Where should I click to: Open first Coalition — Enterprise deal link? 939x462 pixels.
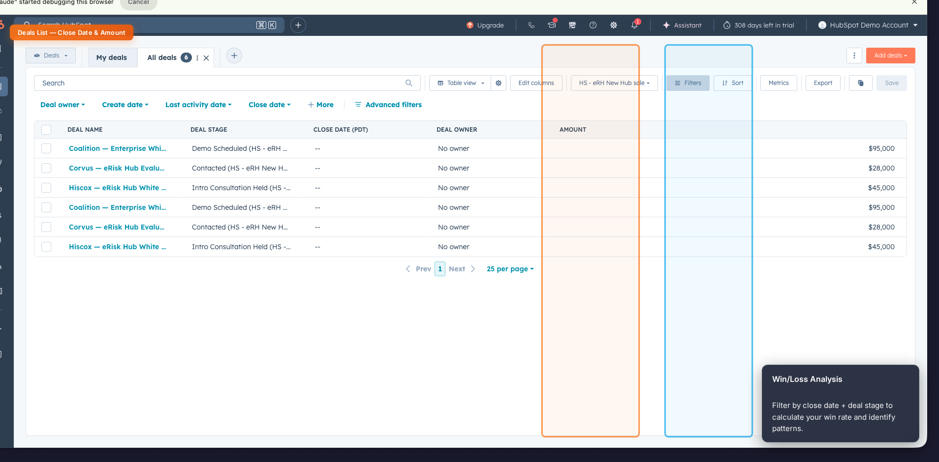click(x=118, y=148)
